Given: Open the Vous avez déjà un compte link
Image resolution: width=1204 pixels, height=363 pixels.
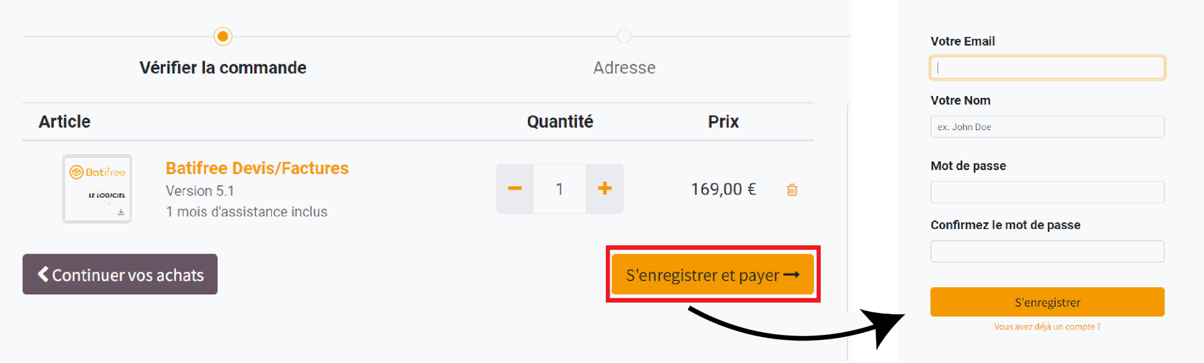Looking at the screenshot, I should [x=1047, y=327].
